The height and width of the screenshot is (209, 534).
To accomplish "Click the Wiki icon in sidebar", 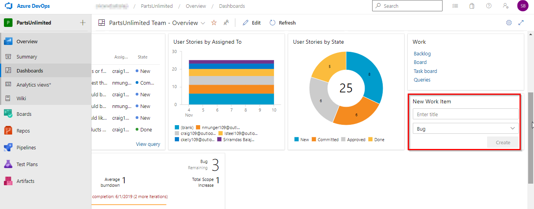I will [x=8, y=98].
